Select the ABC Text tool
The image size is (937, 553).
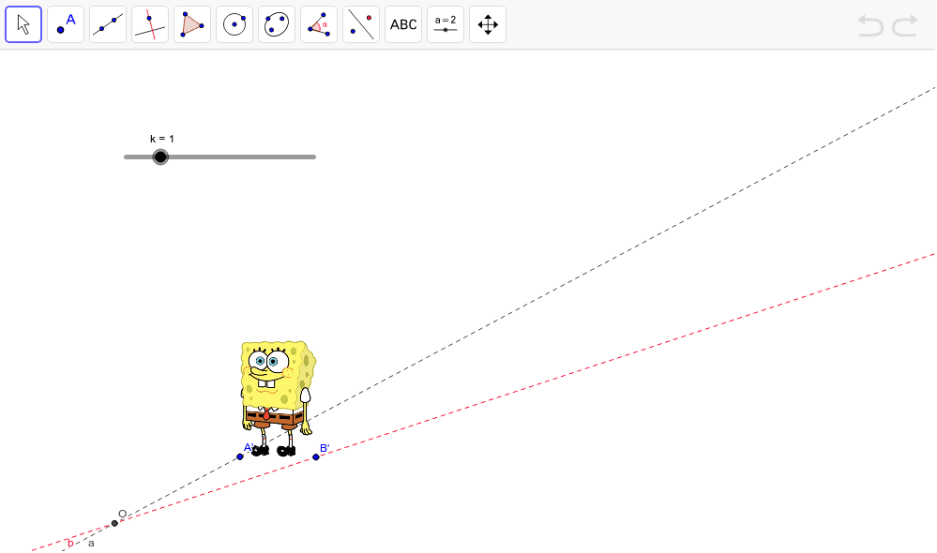tap(403, 24)
